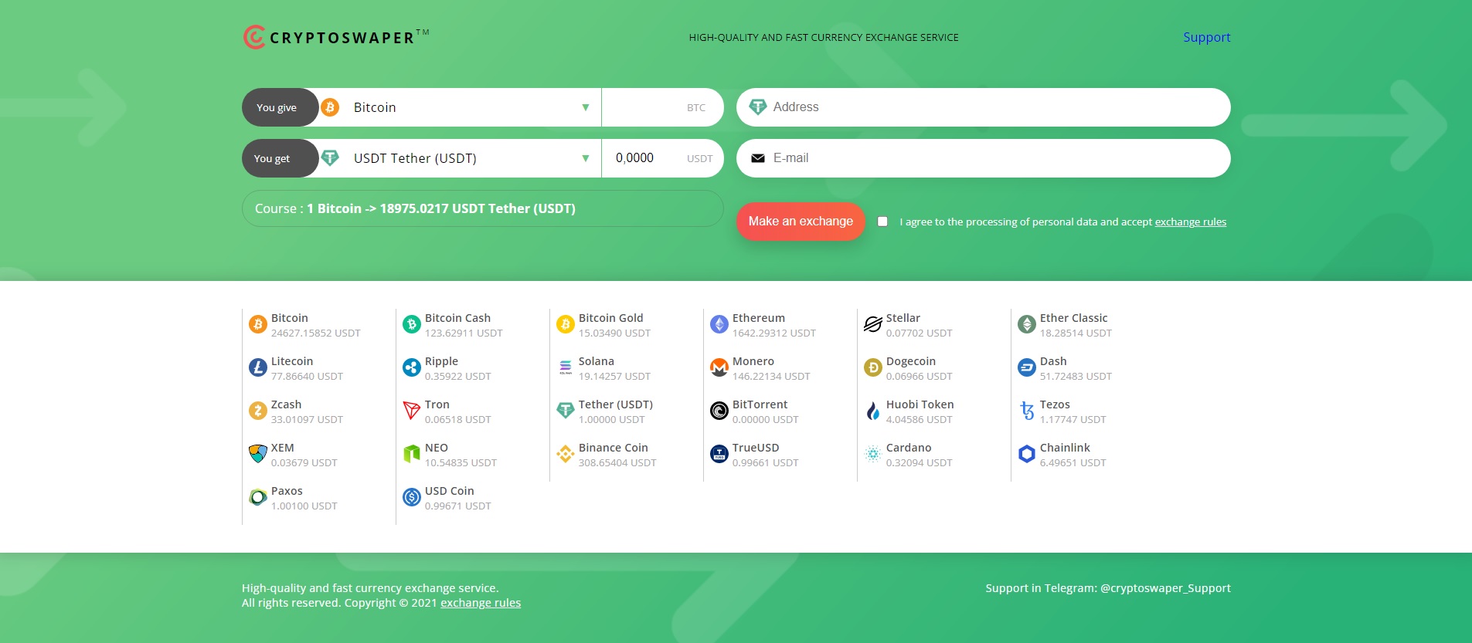Click the E-mail input field

pyautogui.click(x=983, y=158)
